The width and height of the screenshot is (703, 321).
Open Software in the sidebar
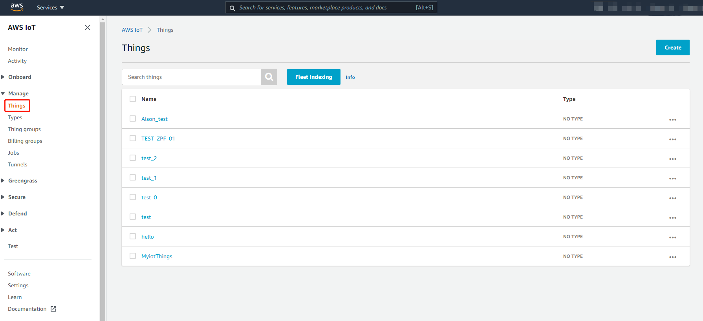[19, 274]
